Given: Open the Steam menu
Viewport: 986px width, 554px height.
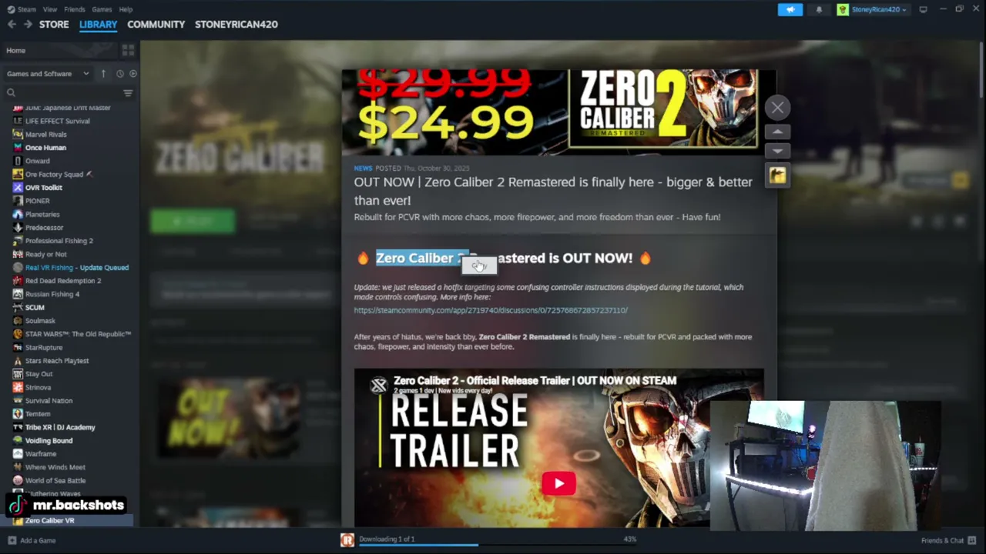Looking at the screenshot, I should click(22, 9).
